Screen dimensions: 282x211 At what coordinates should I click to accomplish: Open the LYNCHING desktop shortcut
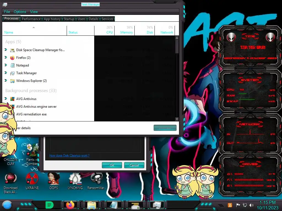click(x=75, y=181)
